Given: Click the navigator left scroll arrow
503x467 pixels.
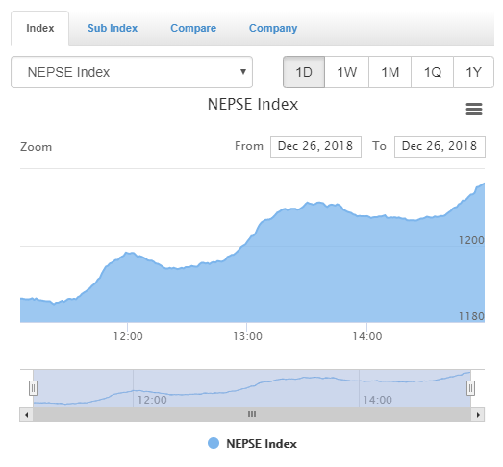Looking at the screenshot, I should [x=27, y=415].
